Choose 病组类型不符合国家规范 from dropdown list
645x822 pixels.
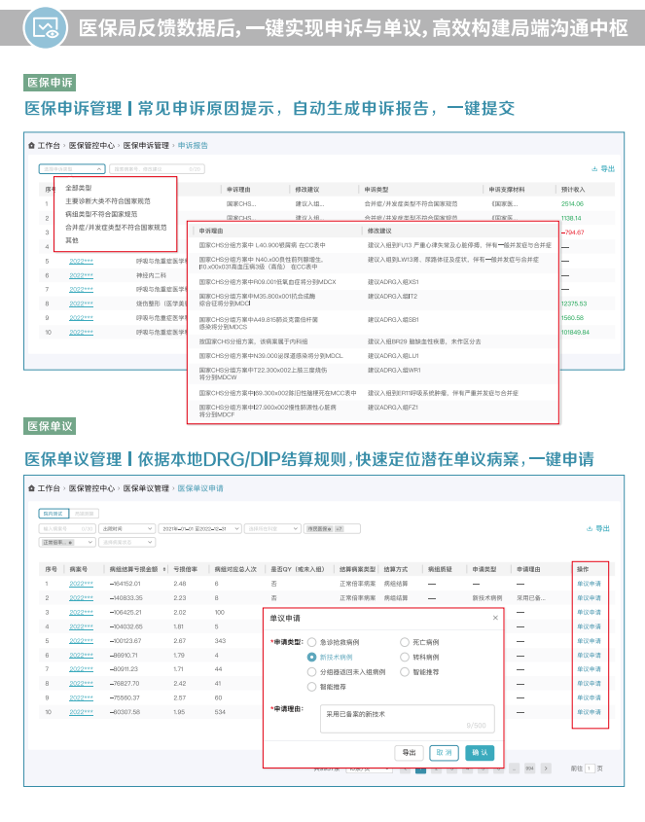tap(101, 213)
